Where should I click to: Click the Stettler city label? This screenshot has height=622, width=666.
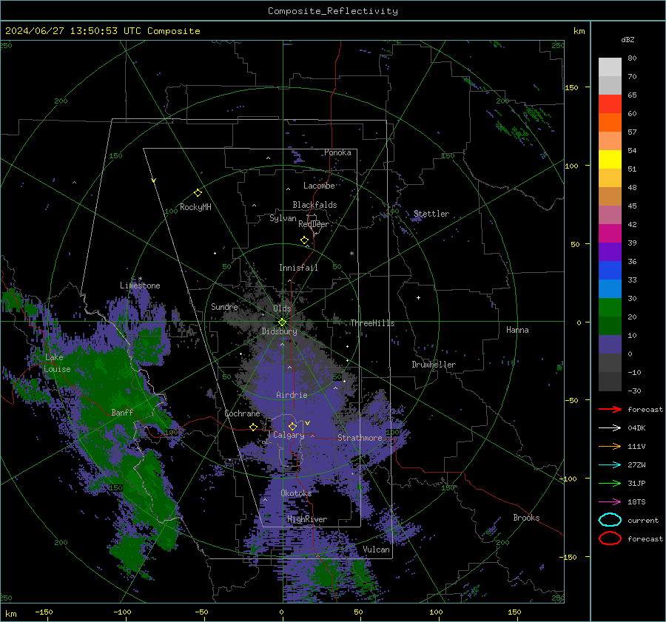tap(431, 214)
